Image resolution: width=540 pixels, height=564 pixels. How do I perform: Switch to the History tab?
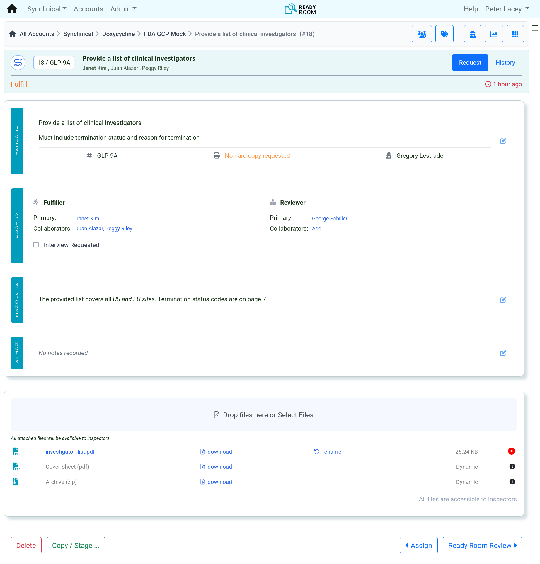505,63
